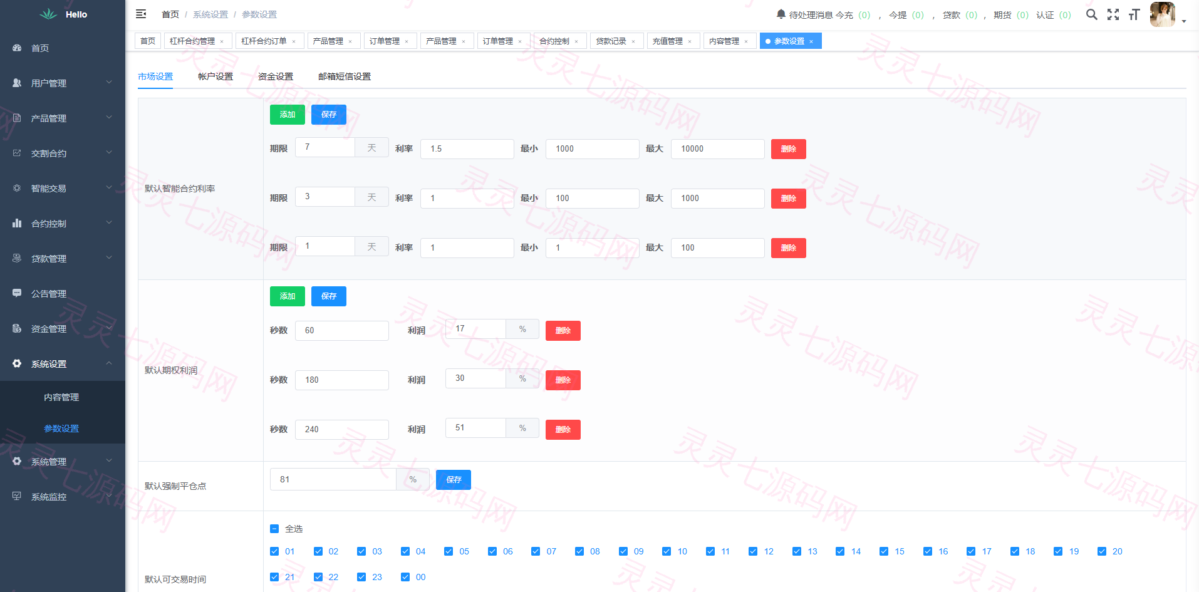Open the 贷款记录 page tab
This screenshot has width=1199, height=592.
pos(616,41)
